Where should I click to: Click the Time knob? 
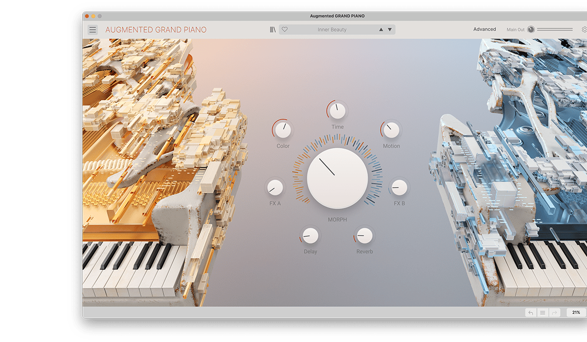(337, 111)
